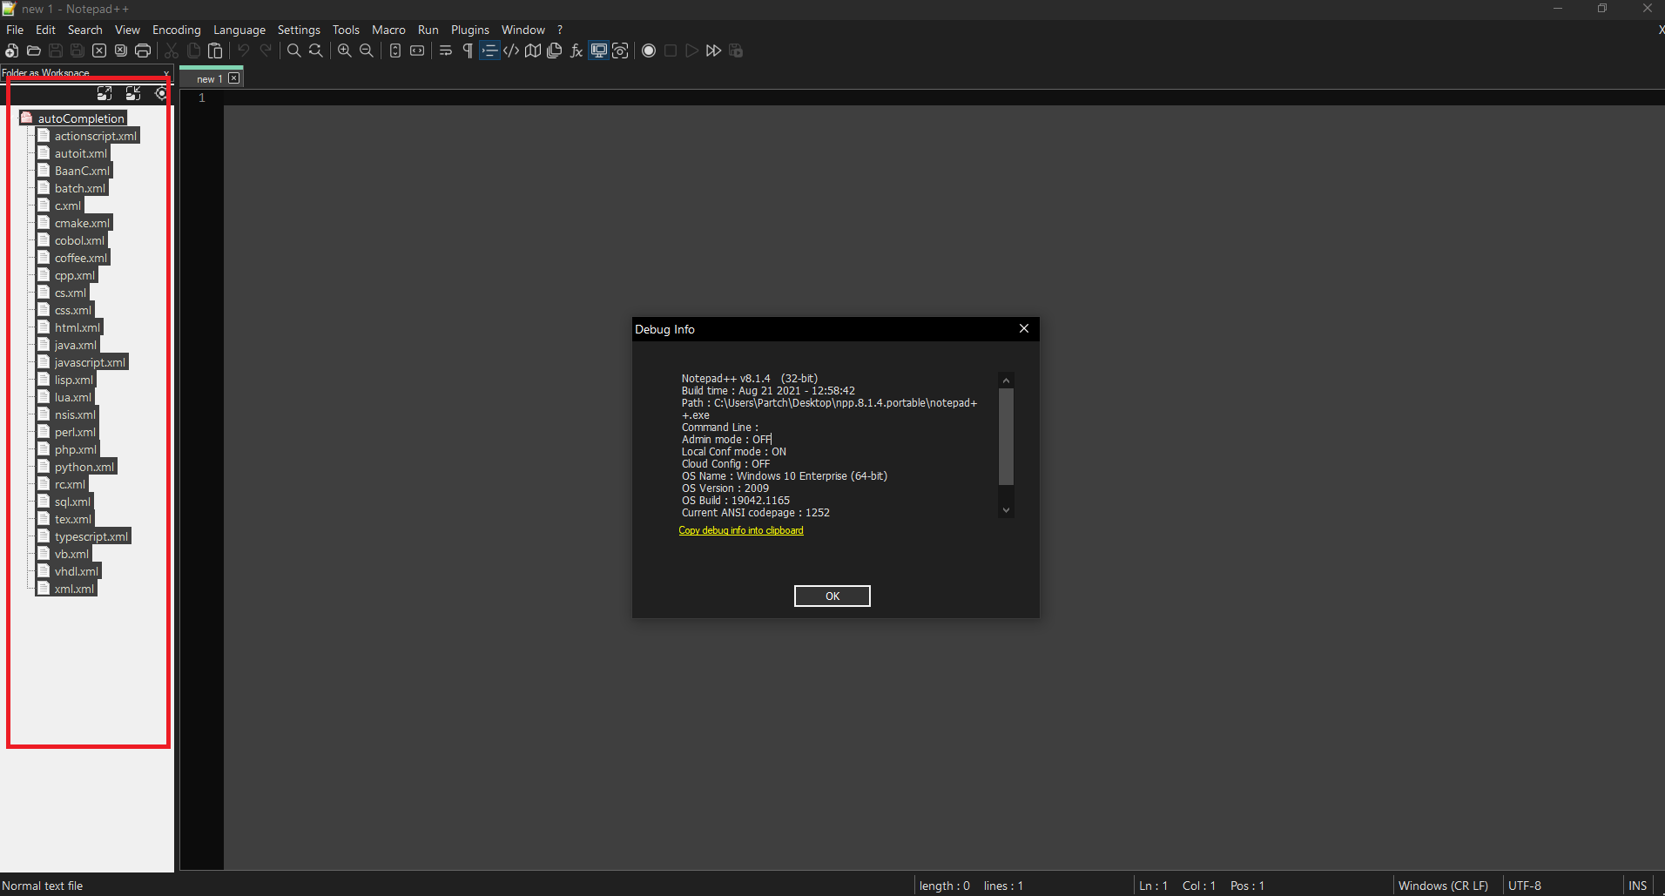Click the Copy toolbar icon
The width and height of the screenshot is (1665, 896).
193,51
